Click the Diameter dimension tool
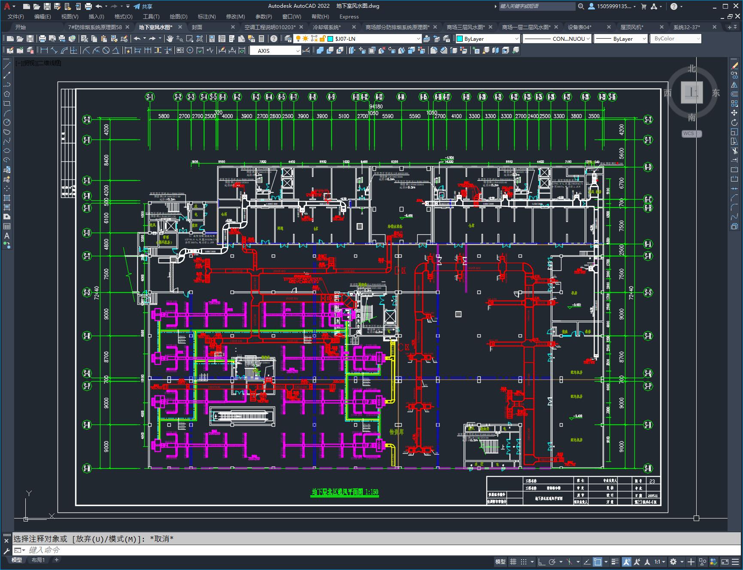Viewport: 743px width, 570px height. pos(106,50)
